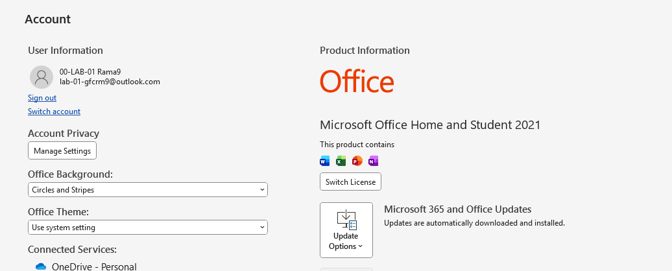This screenshot has height=271, width=672.
Task: Click the Word app icon
Action: [x=325, y=161]
